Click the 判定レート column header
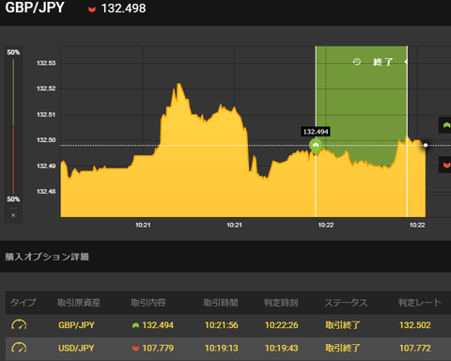Screen dimensions: 451x361 [420, 303]
